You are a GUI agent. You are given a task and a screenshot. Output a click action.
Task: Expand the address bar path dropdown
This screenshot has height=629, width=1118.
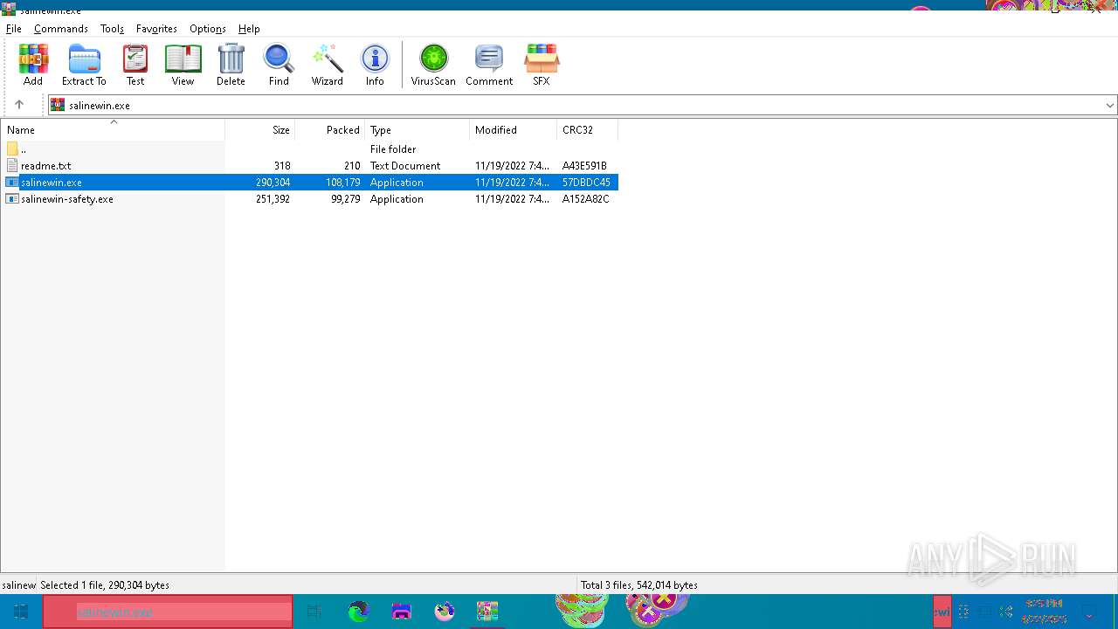pyautogui.click(x=1109, y=105)
